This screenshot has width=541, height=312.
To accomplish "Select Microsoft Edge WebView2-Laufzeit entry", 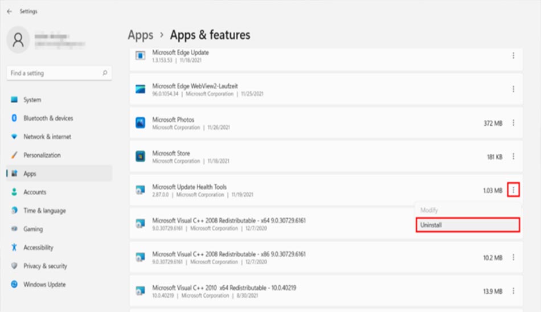I will tap(326, 89).
